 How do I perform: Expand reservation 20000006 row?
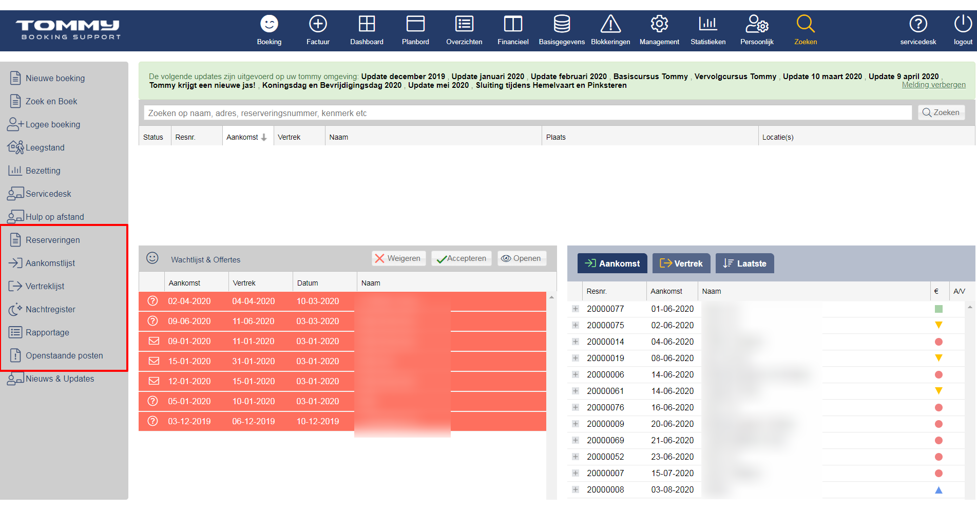click(576, 374)
